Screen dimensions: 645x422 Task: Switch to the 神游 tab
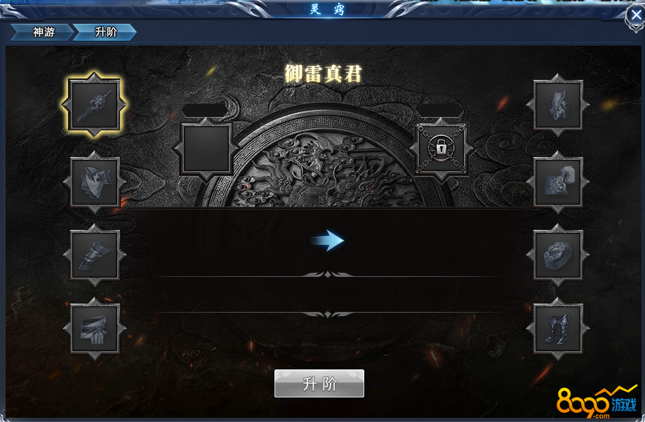tap(42, 32)
